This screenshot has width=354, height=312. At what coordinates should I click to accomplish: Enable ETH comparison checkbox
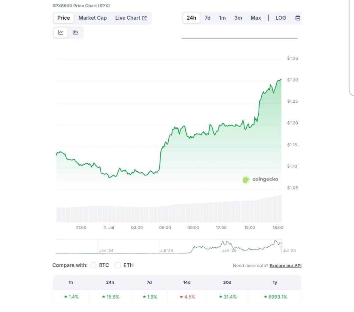[x=118, y=265]
